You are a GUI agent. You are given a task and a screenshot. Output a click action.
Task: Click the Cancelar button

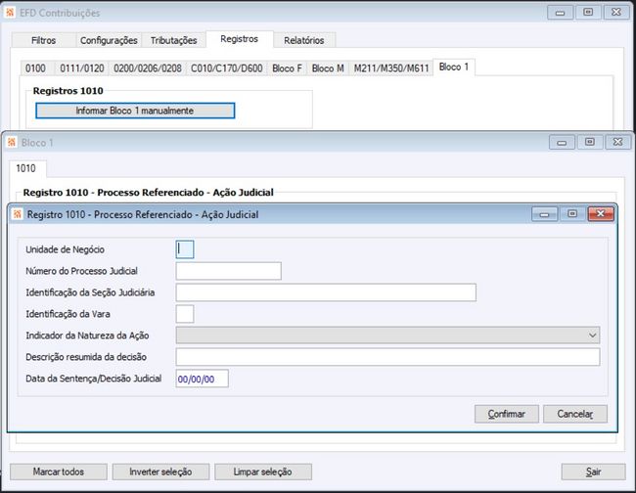click(575, 414)
